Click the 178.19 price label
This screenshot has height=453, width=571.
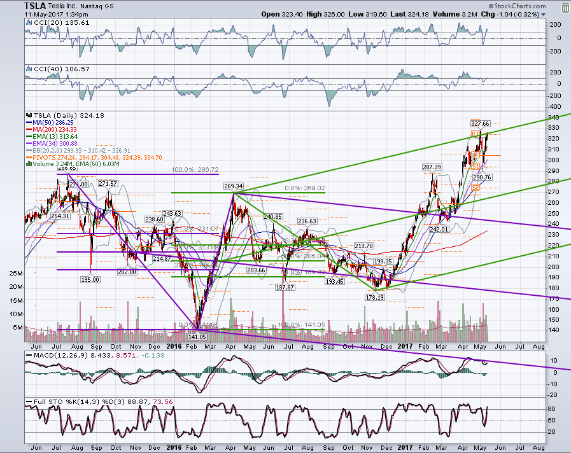point(375,297)
